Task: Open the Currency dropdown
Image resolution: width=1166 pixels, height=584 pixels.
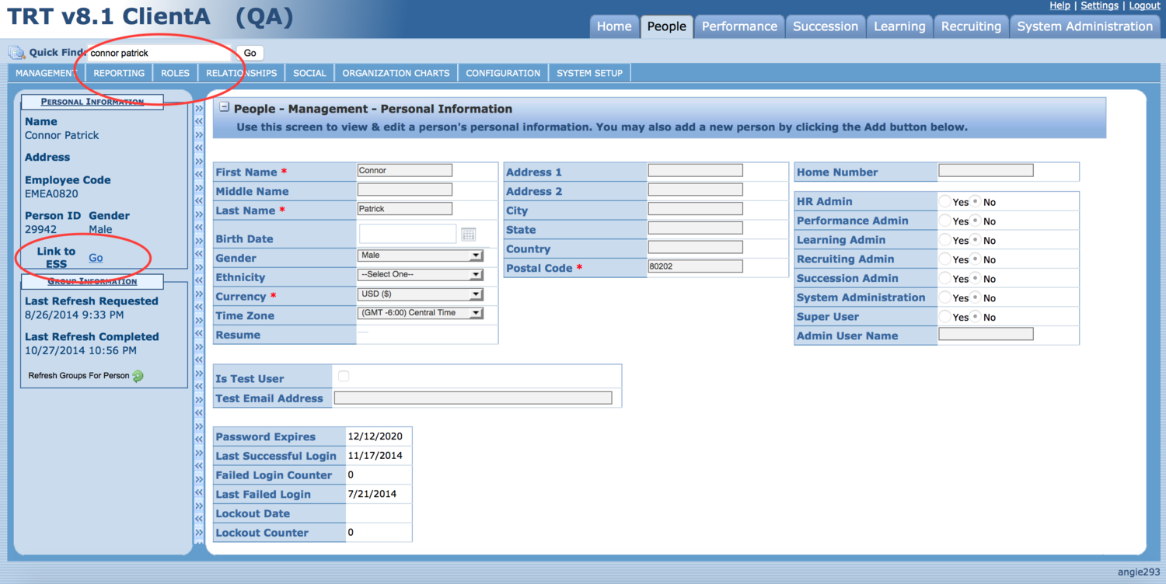Action: 421,294
